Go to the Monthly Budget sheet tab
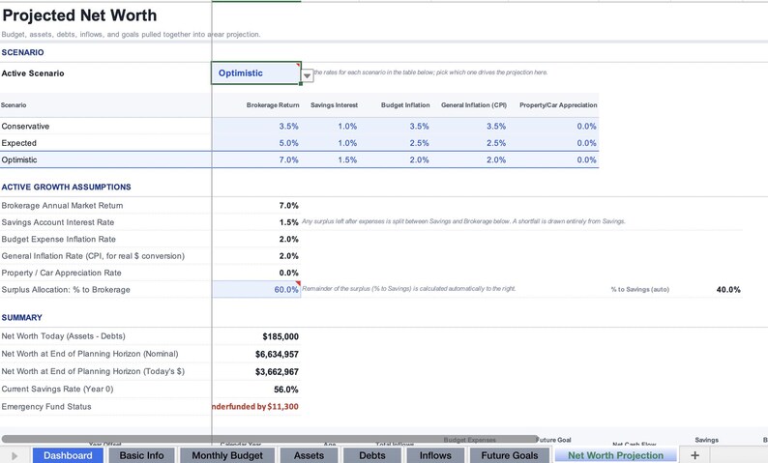768x463 pixels. coord(227,455)
